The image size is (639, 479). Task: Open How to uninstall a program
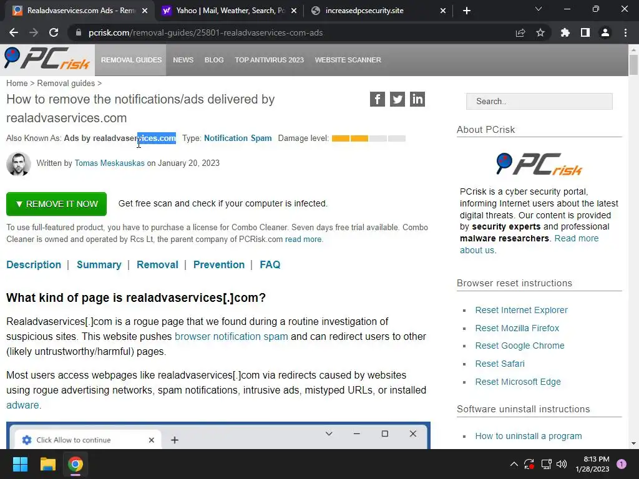point(528,436)
